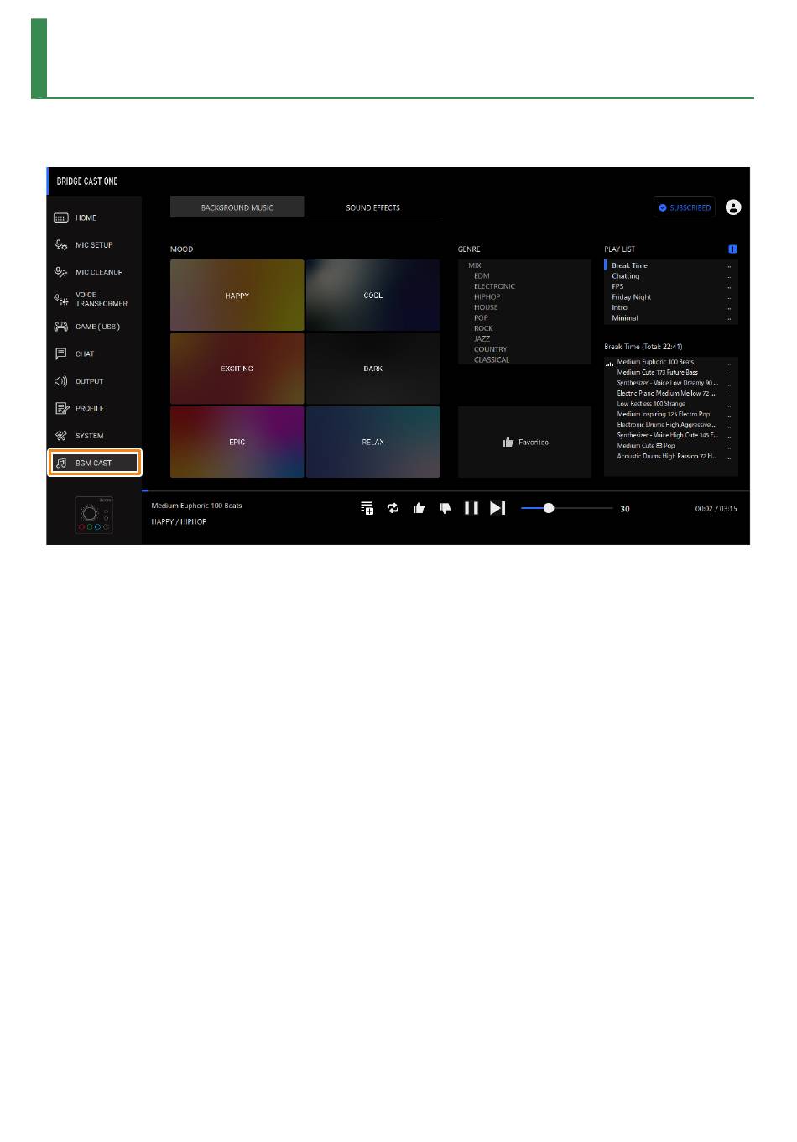Select the Break Time playlist

(629, 265)
